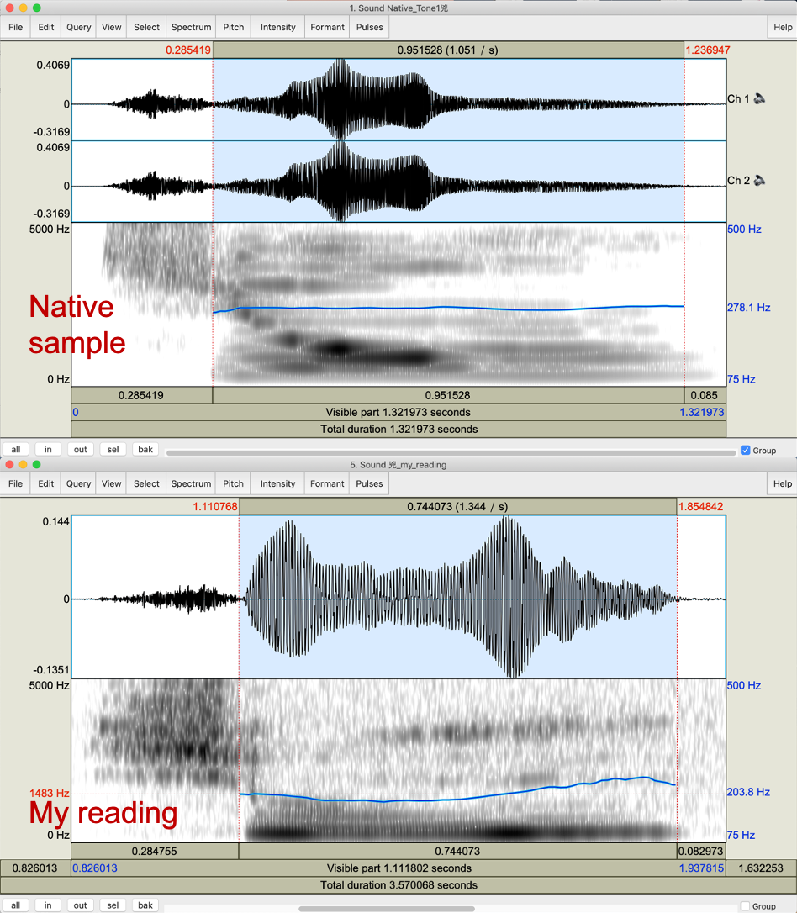Toggle Group checkbox in Native_Tone1 window
This screenshot has width=797, height=913.
click(745, 450)
